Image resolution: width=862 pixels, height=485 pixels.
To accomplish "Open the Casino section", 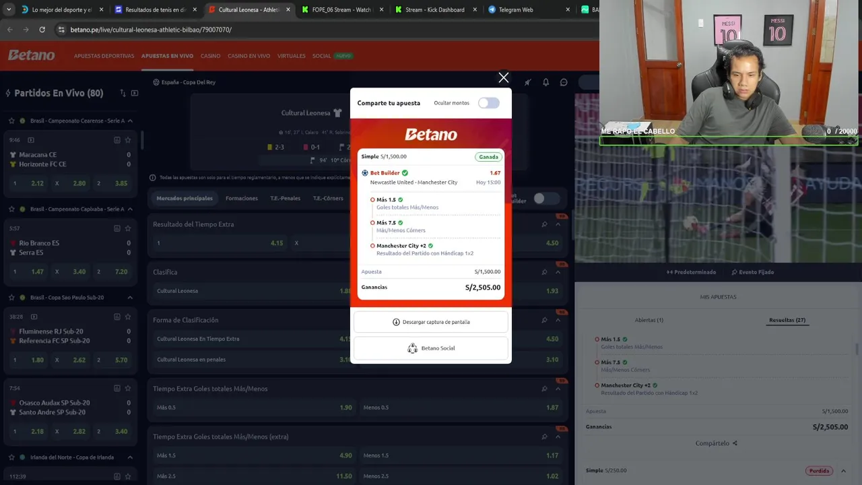I will tap(210, 56).
